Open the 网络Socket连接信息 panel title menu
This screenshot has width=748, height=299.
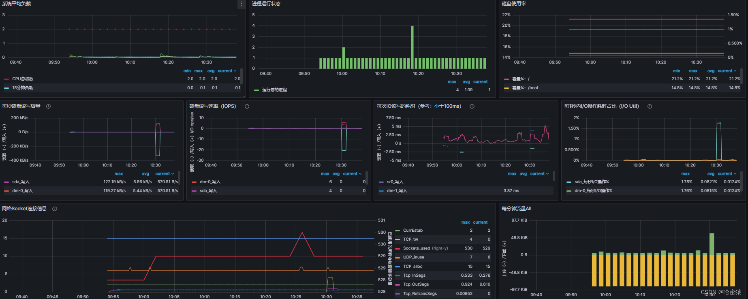click(x=24, y=209)
